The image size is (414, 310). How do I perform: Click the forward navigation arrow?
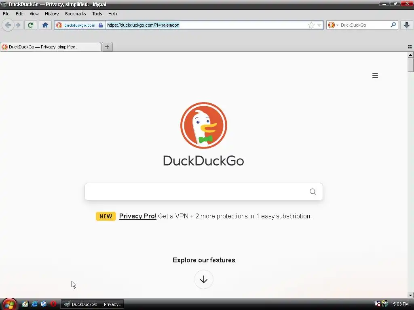[x=18, y=25]
